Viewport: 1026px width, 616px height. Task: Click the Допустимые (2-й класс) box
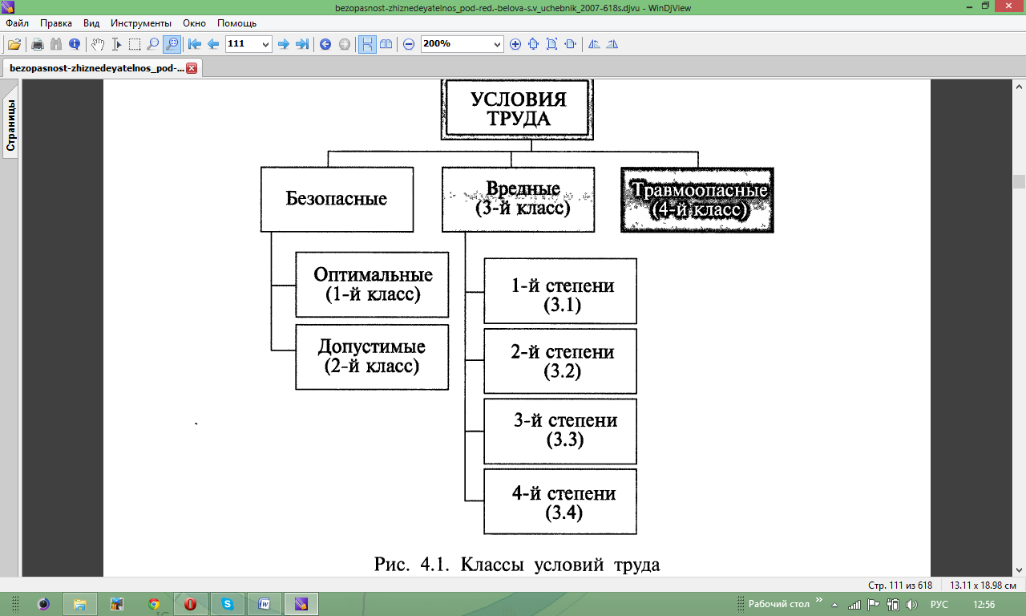(372, 357)
